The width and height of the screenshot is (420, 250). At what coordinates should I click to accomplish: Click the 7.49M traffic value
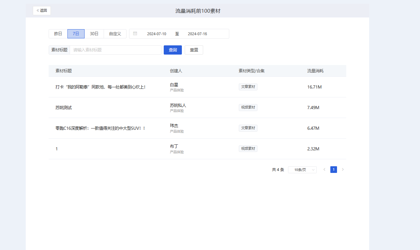[313, 108]
